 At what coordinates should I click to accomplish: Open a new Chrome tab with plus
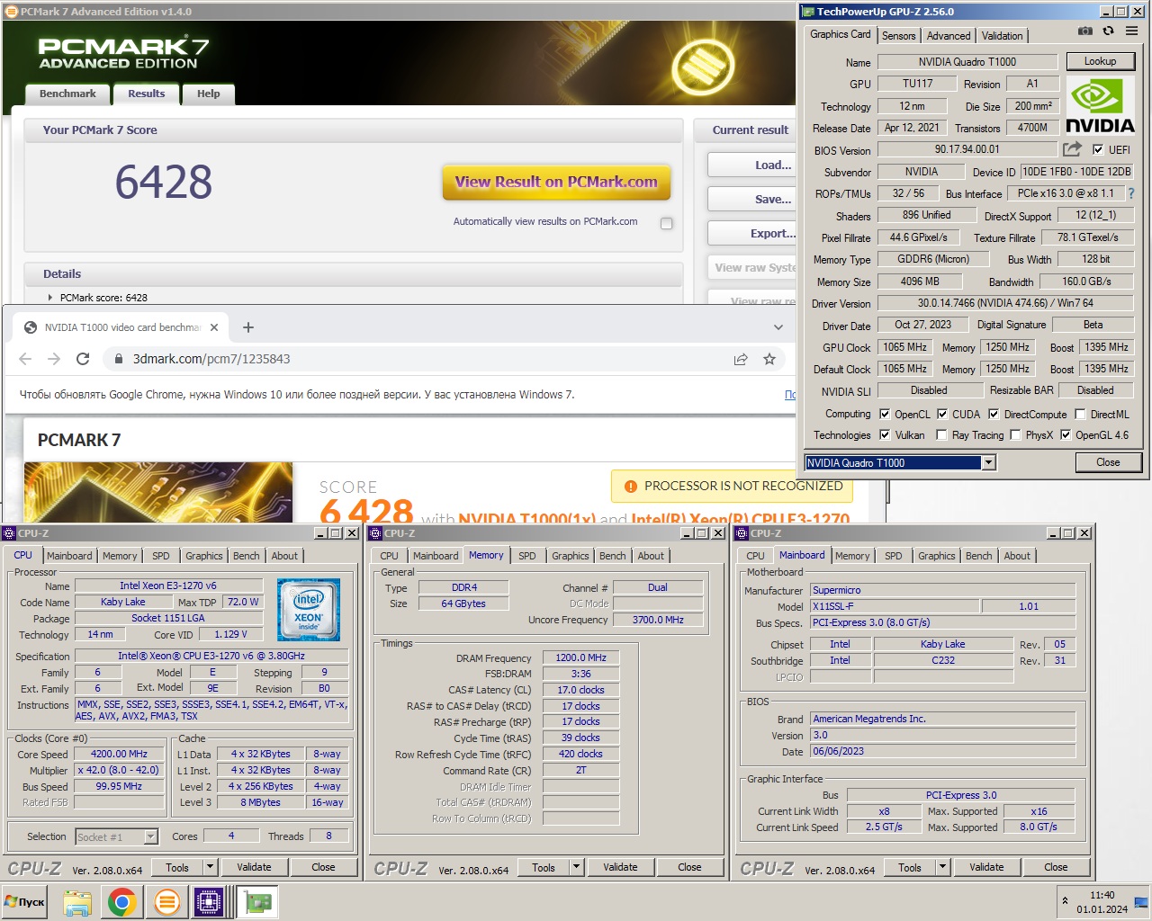click(248, 327)
